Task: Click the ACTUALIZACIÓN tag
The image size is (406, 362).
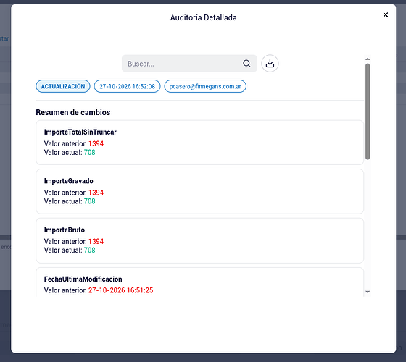Action: (x=63, y=86)
